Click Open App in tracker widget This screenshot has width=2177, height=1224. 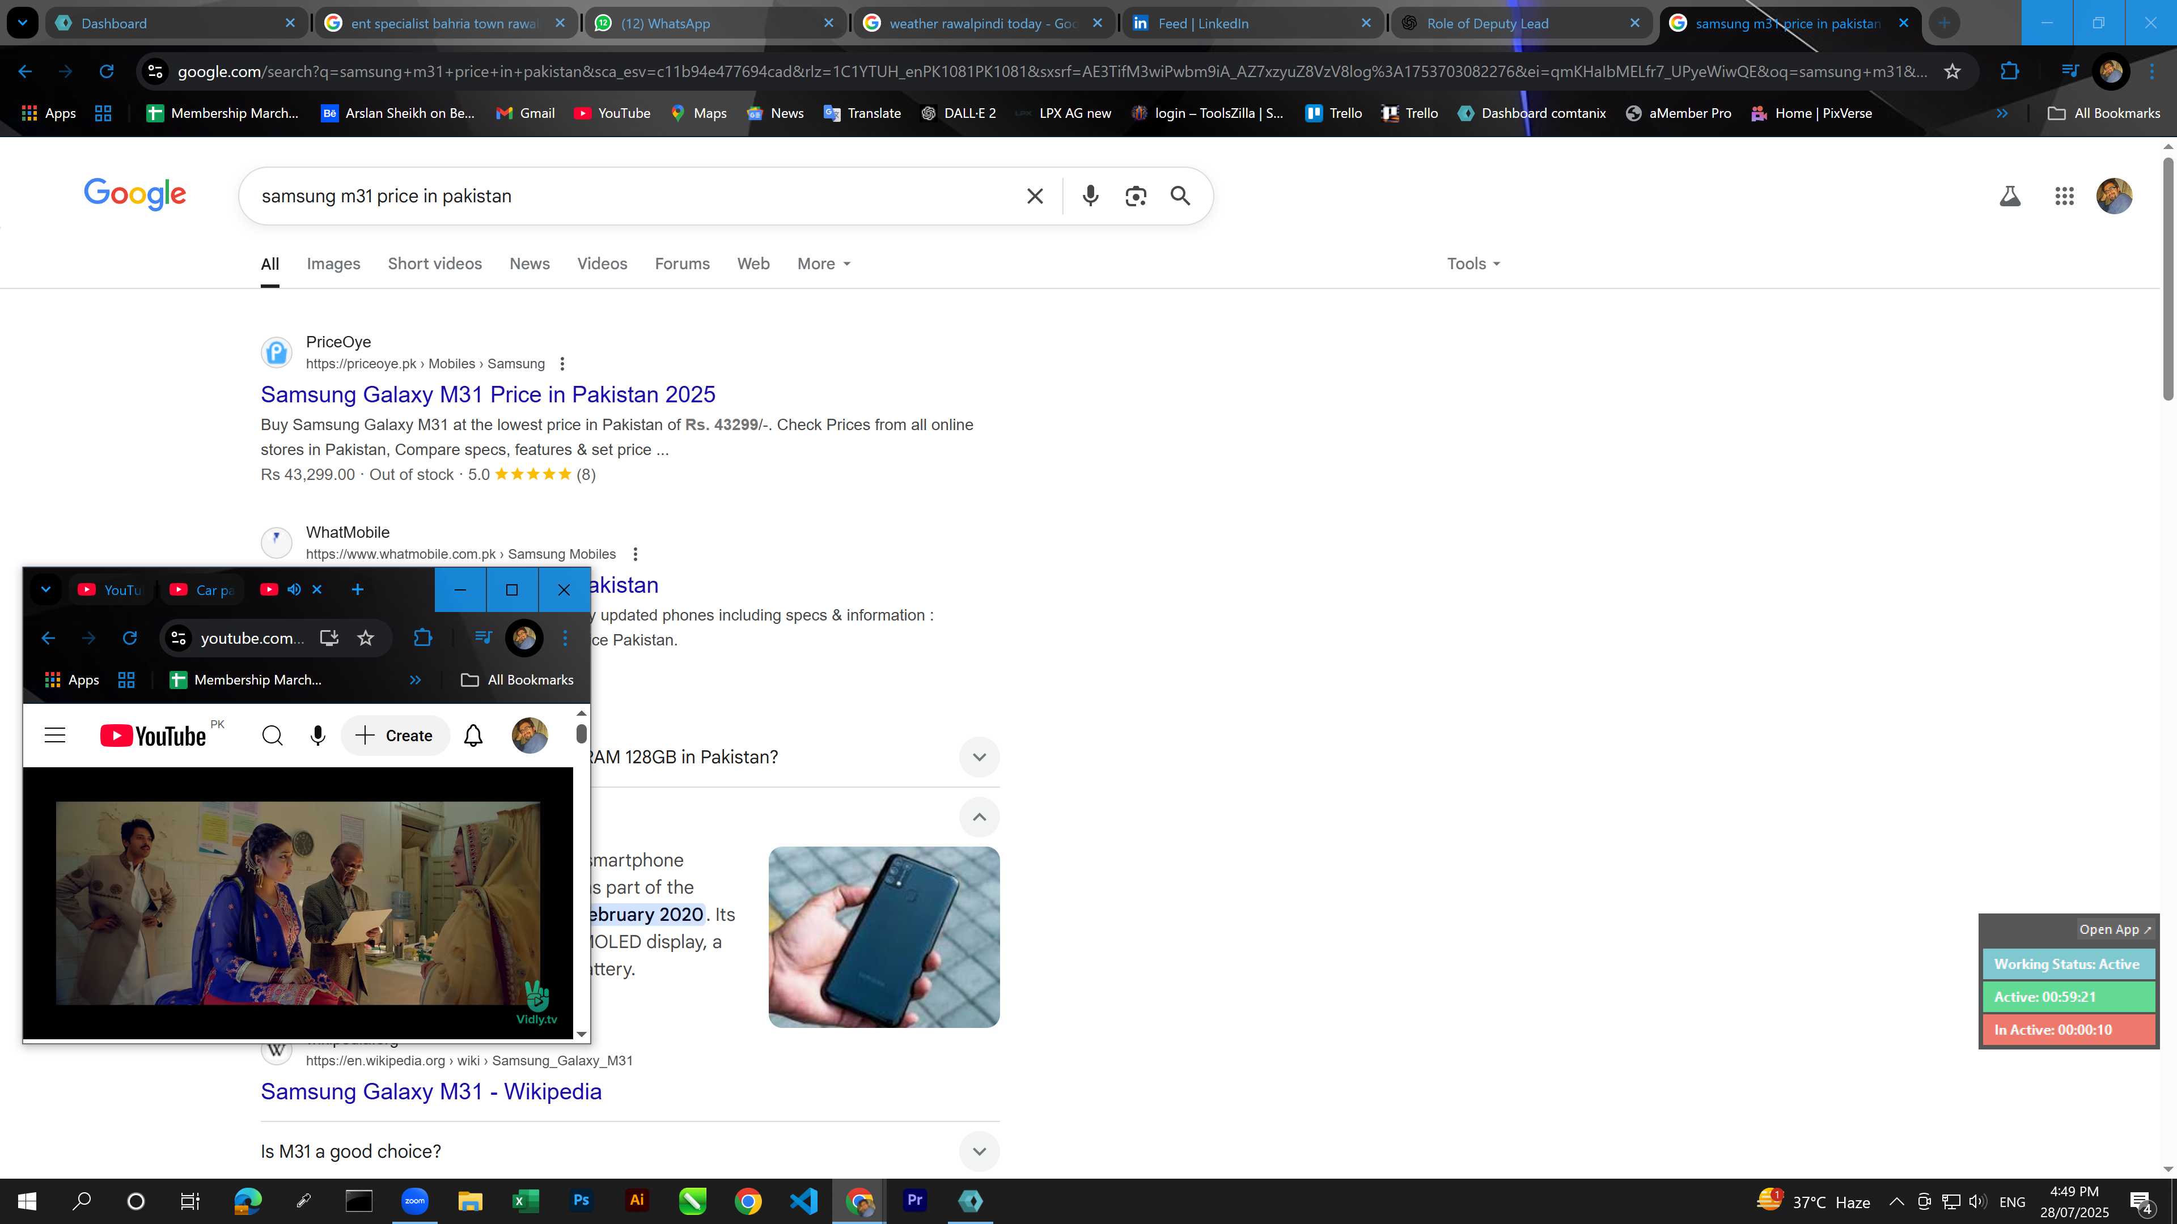pos(2115,929)
